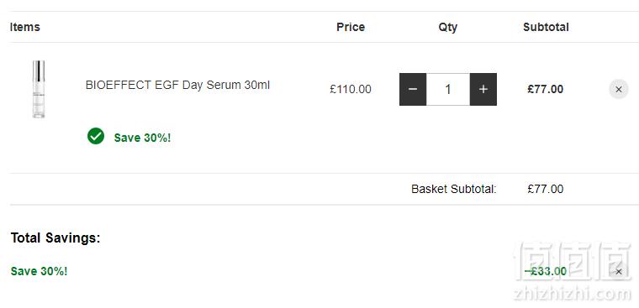Screen dimensions: 639x308
Task: Select the Items column header
Action: (x=25, y=27)
